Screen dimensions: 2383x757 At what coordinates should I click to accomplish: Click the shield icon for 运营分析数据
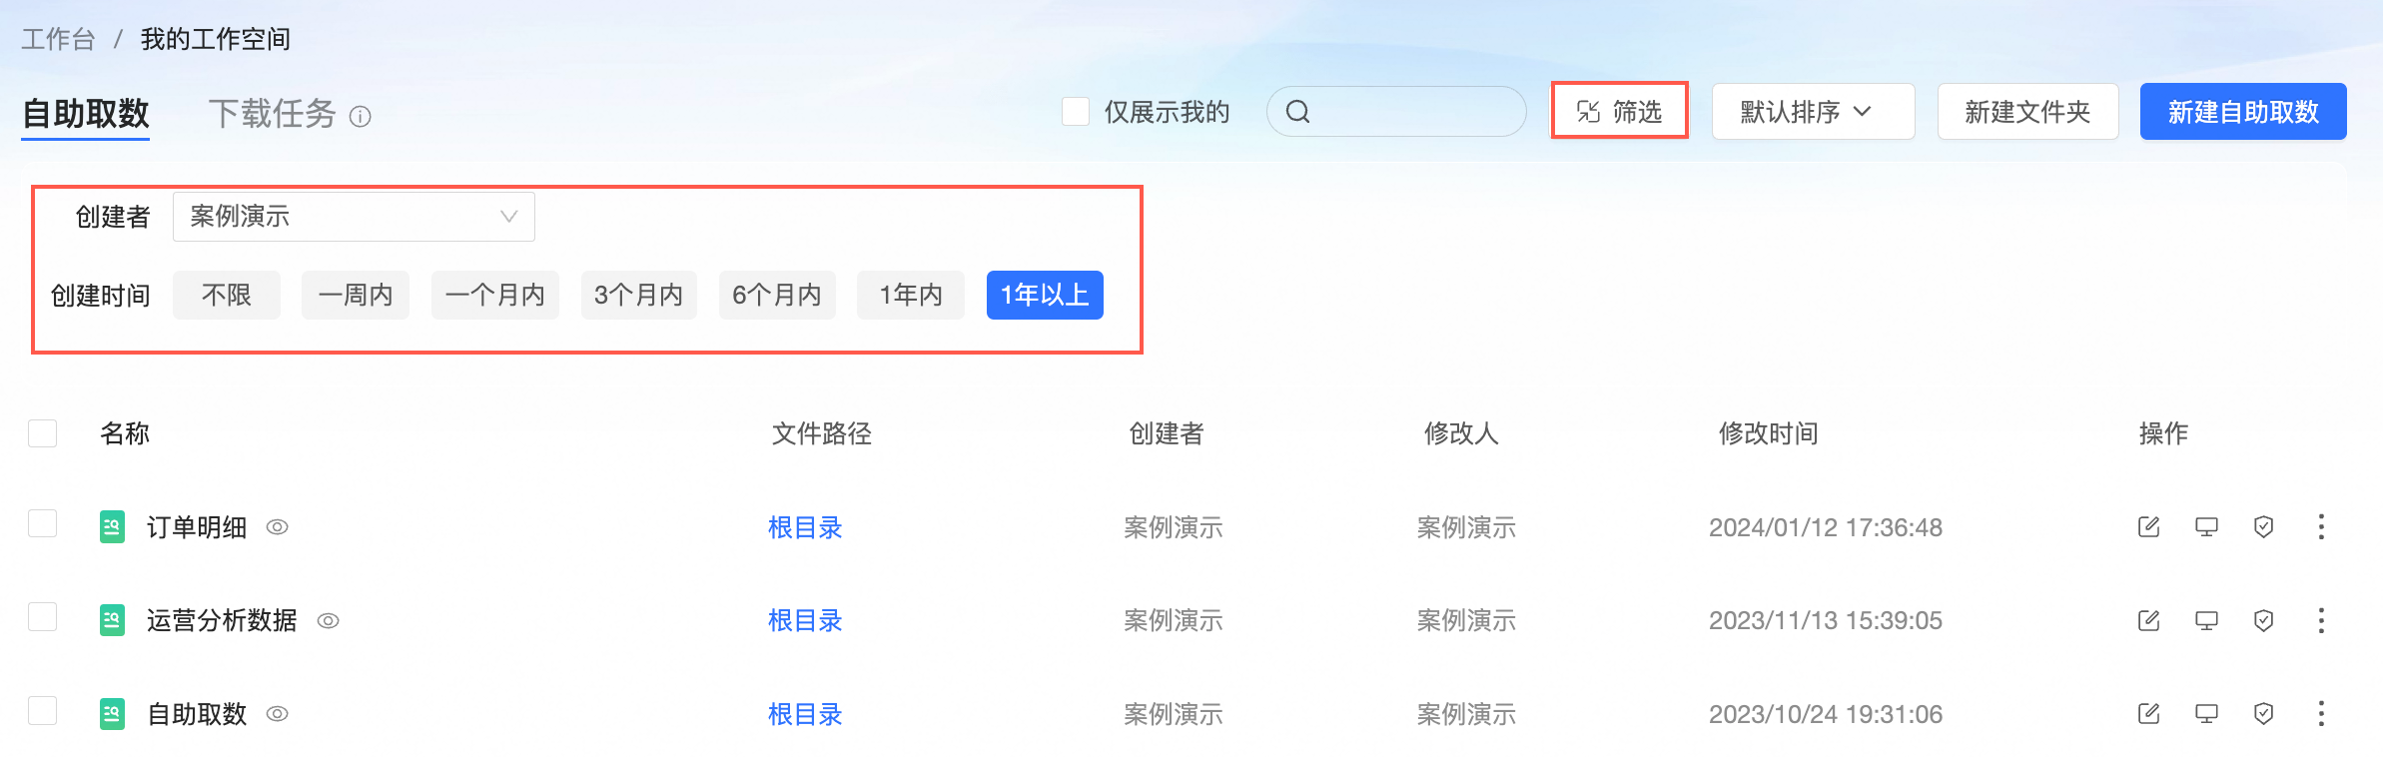tap(2264, 621)
